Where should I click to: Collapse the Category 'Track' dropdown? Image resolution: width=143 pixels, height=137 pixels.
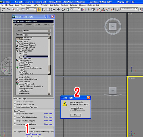point(49,35)
